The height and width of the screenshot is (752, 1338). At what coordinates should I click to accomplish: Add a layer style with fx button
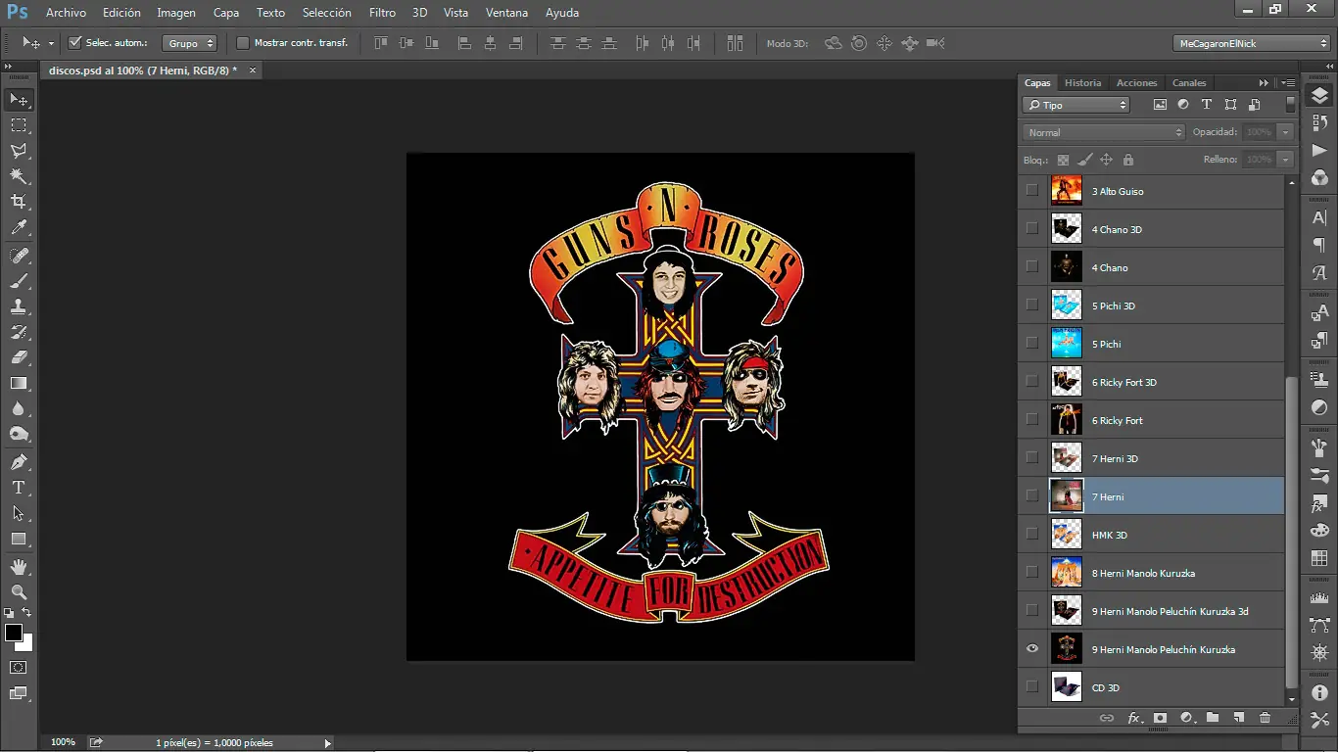click(x=1134, y=718)
